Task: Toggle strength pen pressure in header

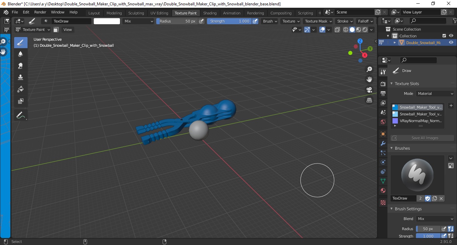Action: [255, 21]
